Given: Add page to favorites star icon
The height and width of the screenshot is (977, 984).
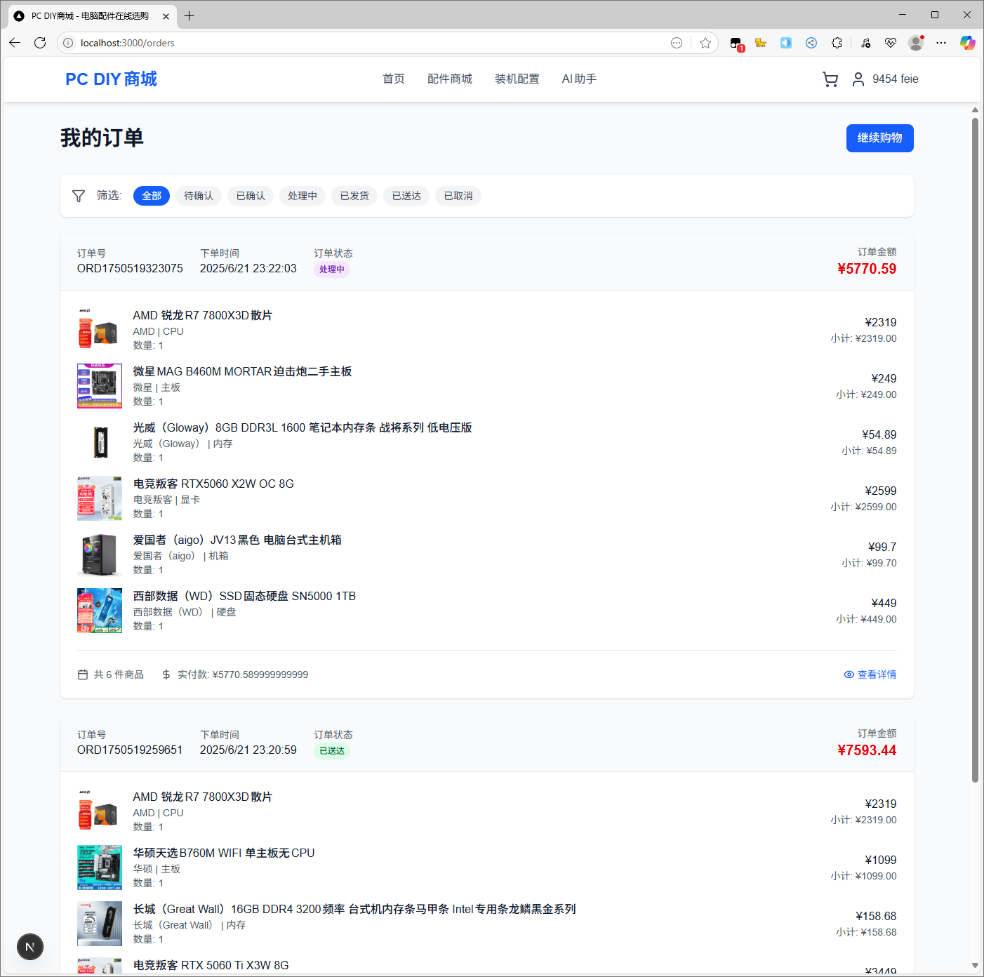Looking at the screenshot, I should tap(705, 43).
